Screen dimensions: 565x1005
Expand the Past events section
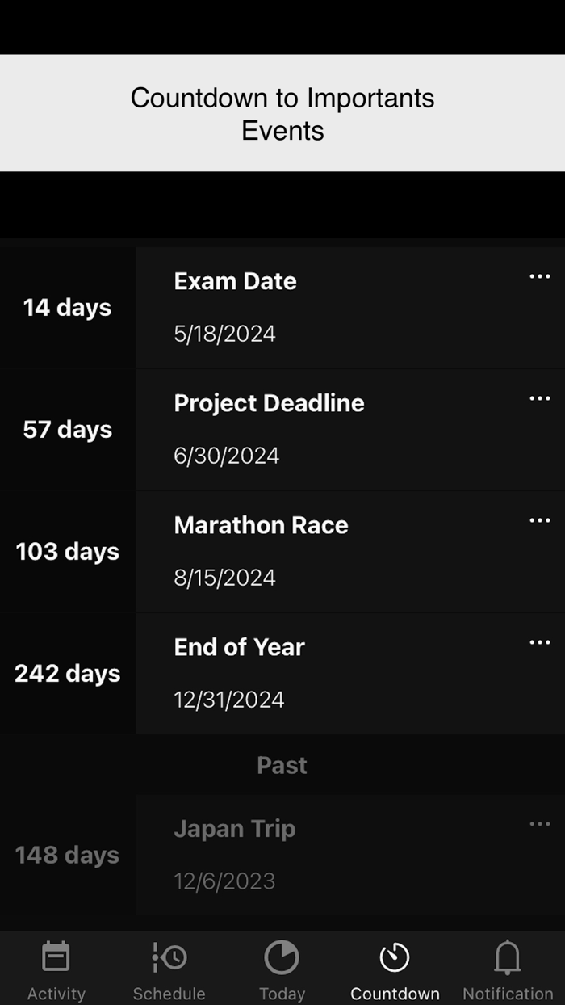point(281,765)
